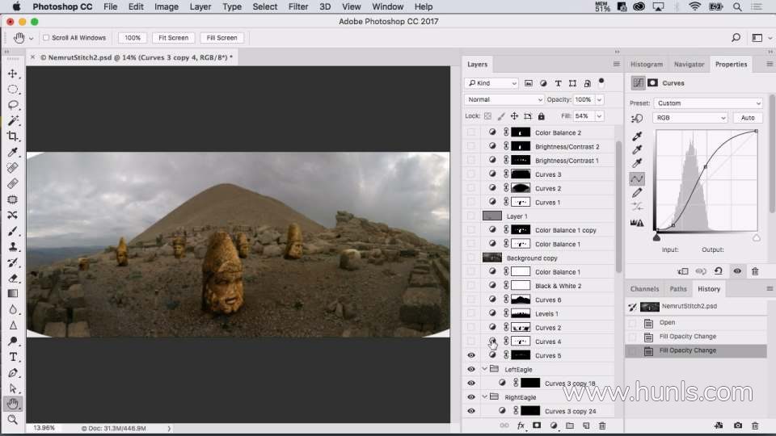Click the Search magnifier in options bar
776x436 pixels.
[x=736, y=37]
